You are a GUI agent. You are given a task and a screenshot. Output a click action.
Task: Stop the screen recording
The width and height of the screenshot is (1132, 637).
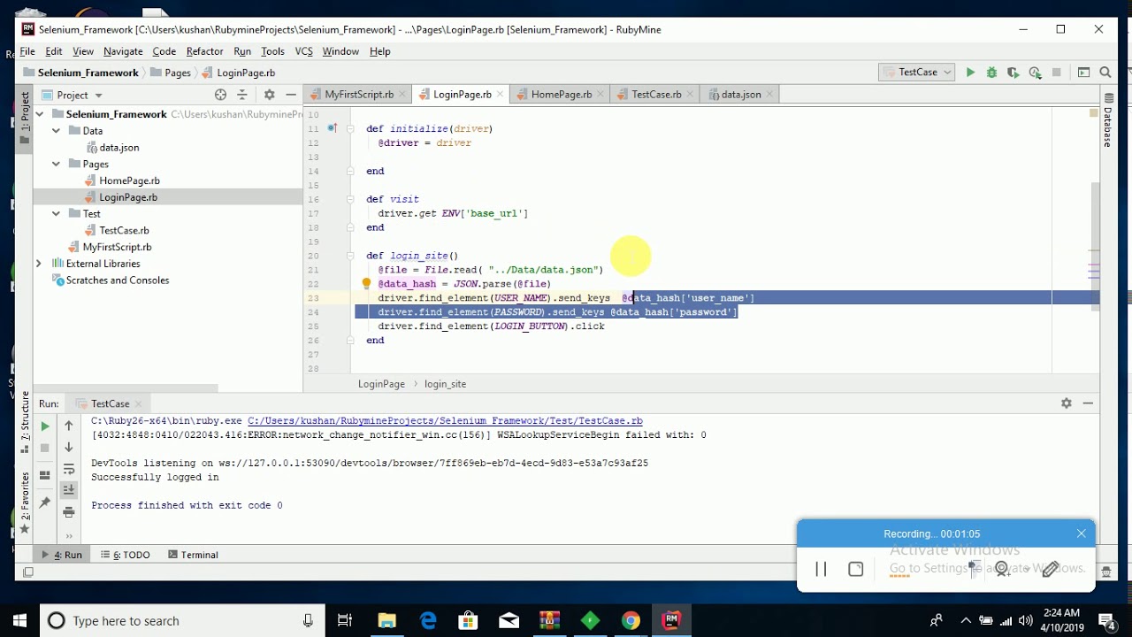[855, 569]
